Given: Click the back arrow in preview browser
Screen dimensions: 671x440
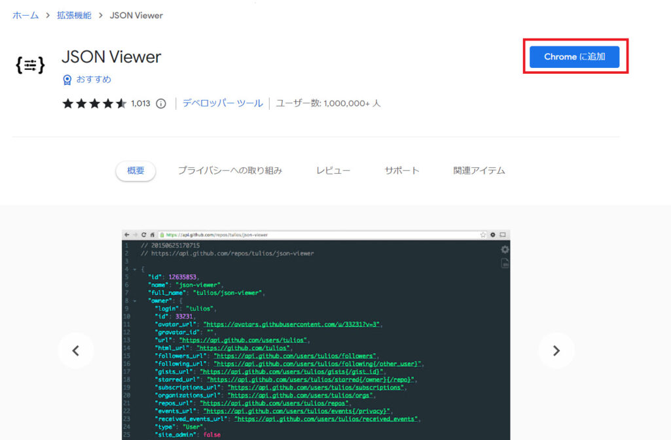Looking at the screenshot, I should 126,235.
